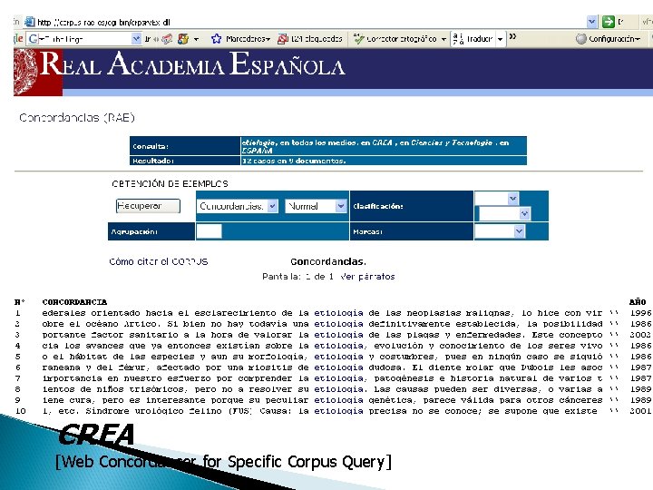
Task: Click etiología link in row 3
Action: [338, 335]
